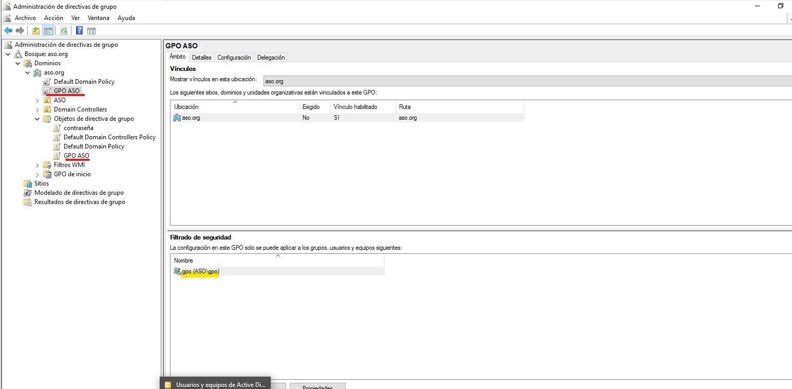
Task: Collapse the Bosque: aso.org node
Action: pyautogui.click(x=8, y=54)
